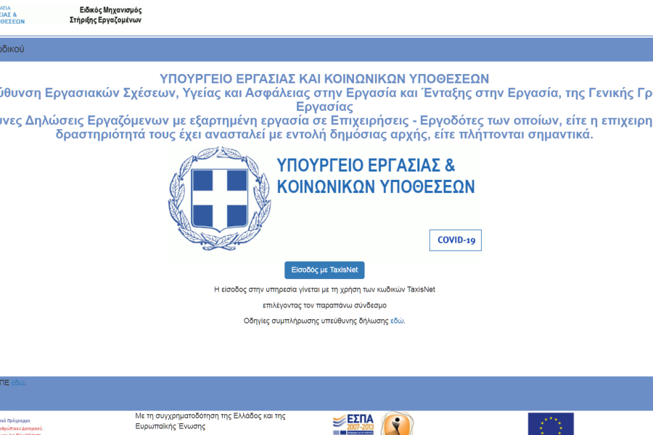Click the text επιλέγοντας τον παραπάνω σύνδεσμο
The image size is (653, 435).
[x=324, y=305]
